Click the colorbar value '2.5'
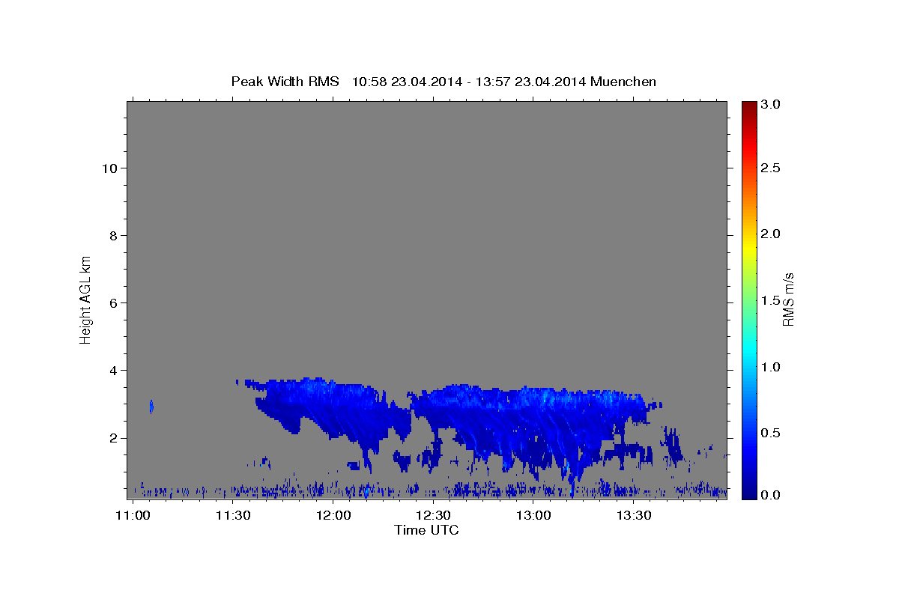This screenshot has height=599, width=899. 771,168
